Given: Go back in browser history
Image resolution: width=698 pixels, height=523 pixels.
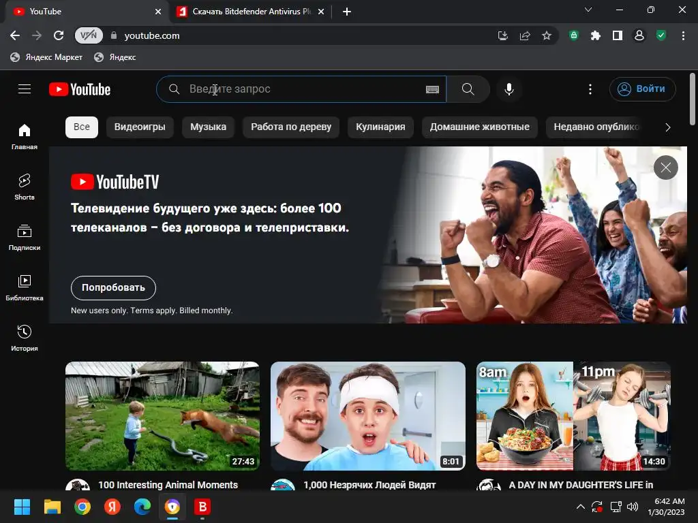Looking at the screenshot, I should 15,35.
